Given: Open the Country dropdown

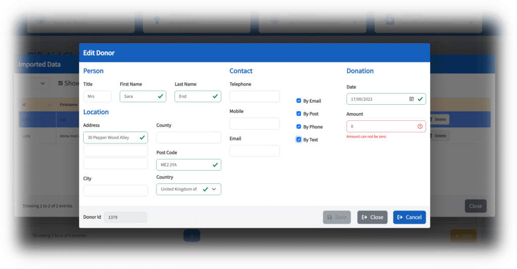Looking at the screenshot, I should pos(189,189).
